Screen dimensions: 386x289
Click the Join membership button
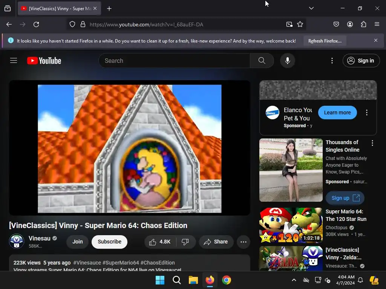[x=78, y=242]
